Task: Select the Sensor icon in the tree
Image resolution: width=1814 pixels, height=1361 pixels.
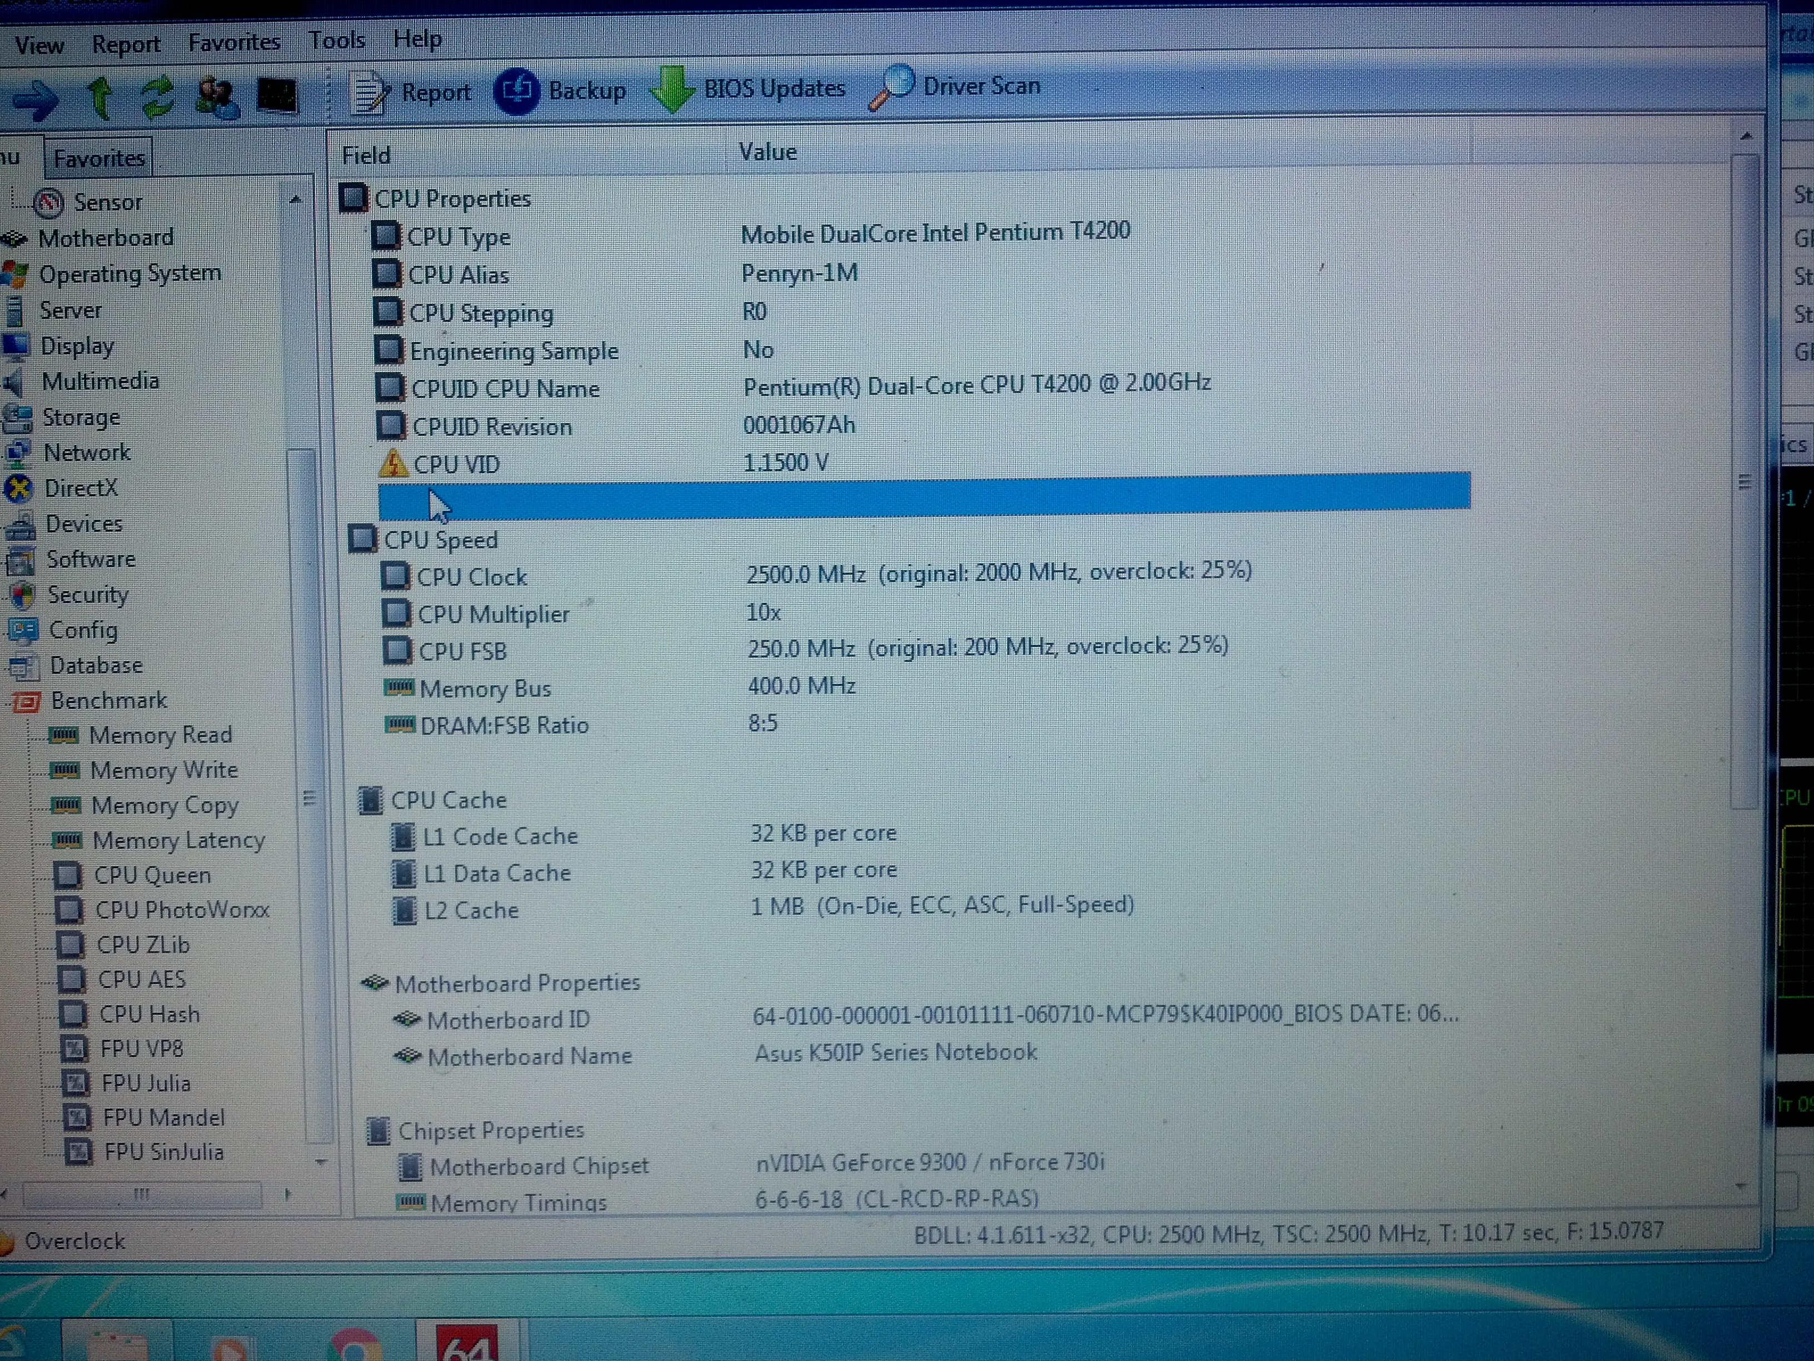Action: tap(48, 202)
